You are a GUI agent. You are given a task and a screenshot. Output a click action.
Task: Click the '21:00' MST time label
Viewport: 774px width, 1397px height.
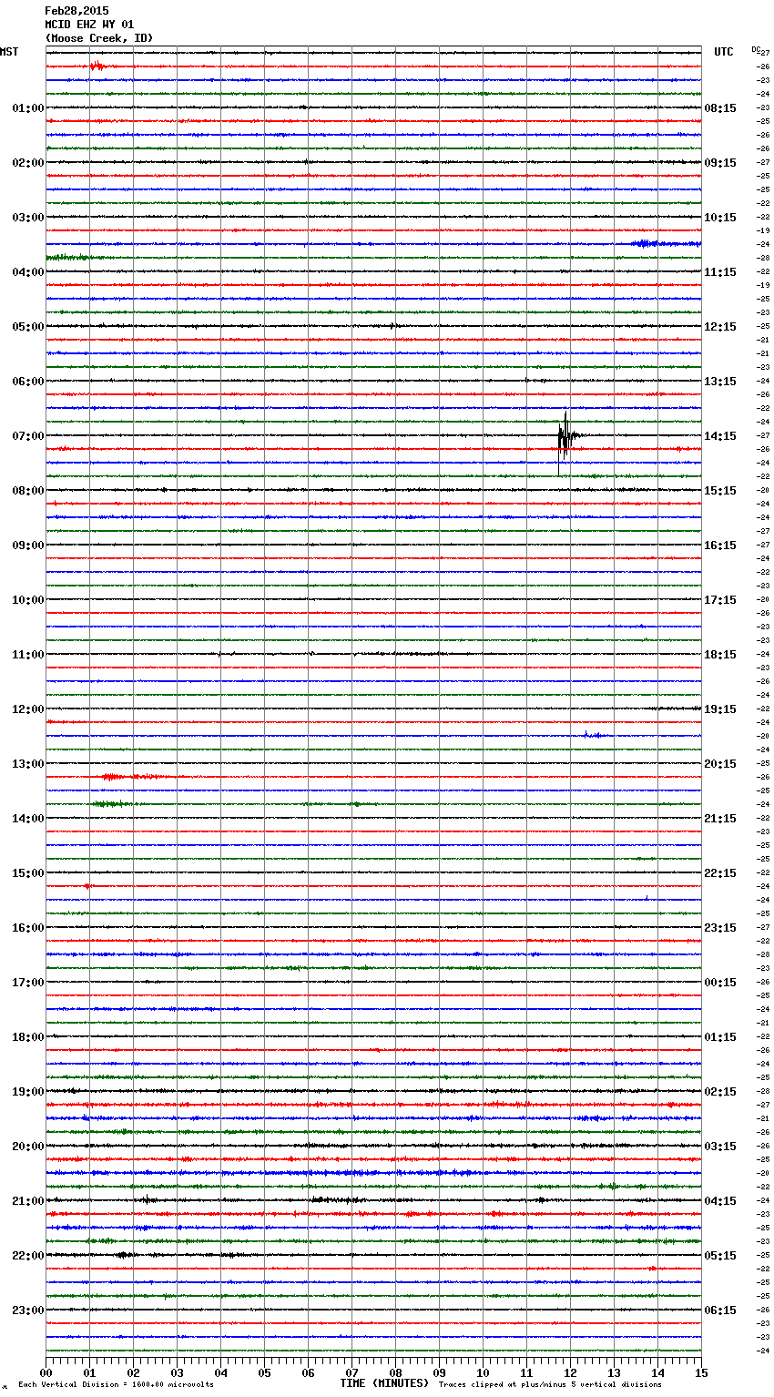click(28, 1201)
